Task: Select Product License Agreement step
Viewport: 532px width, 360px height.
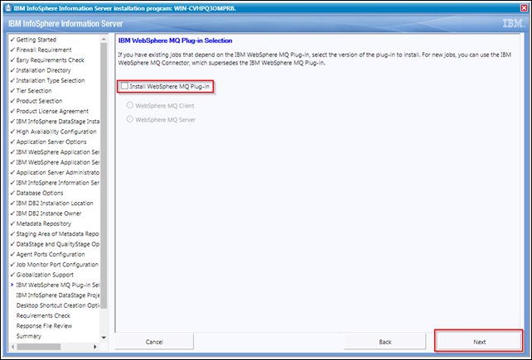Action: (x=52, y=111)
